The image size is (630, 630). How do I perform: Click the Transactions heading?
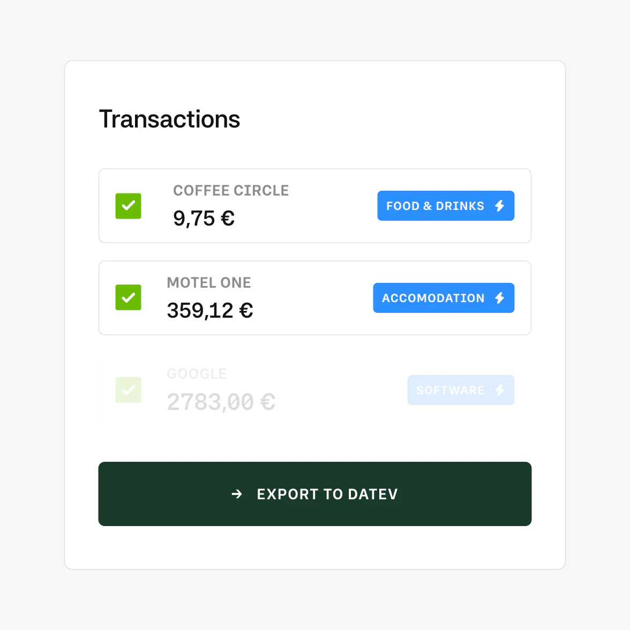pyautogui.click(x=169, y=119)
